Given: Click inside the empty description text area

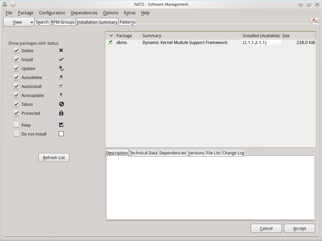Looking at the screenshot, I should tap(211, 187).
